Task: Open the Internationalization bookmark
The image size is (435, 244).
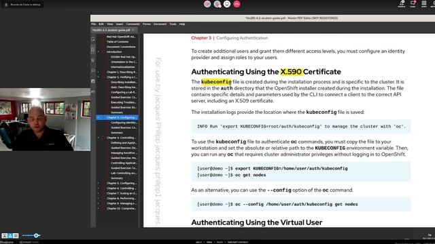Action: 123,67
